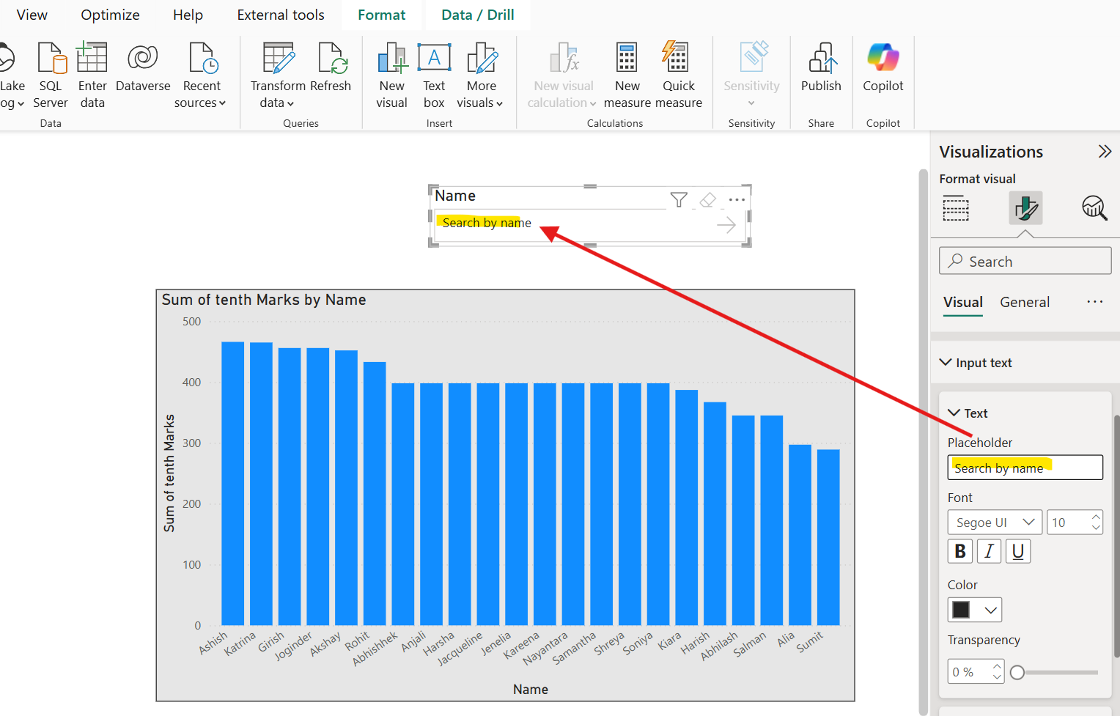The height and width of the screenshot is (716, 1120).
Task: Switch to the General formatting tab
Action: pos(1025,302)
